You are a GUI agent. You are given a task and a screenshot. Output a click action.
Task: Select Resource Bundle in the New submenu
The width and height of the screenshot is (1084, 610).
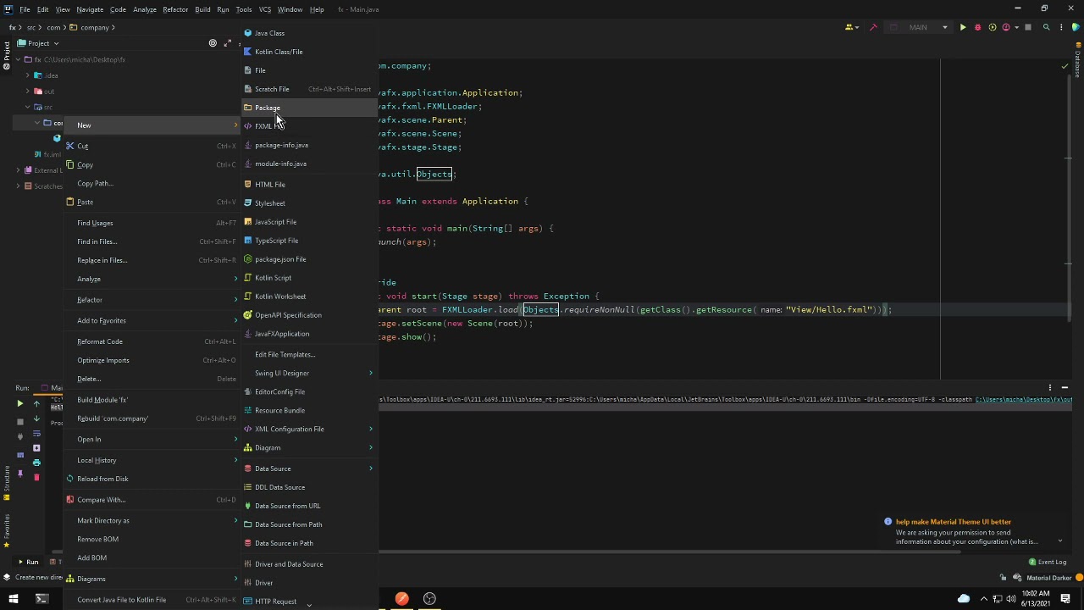point(310,410)
